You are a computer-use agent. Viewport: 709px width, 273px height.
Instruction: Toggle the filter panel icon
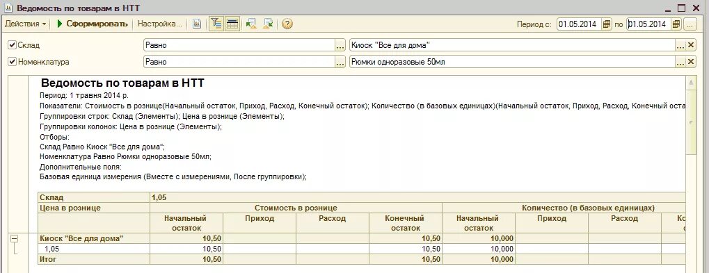click(217, 24)
